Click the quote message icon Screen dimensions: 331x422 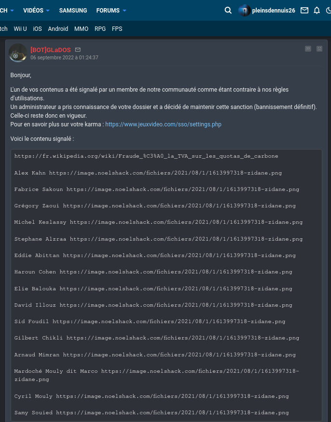pos(308,49)
